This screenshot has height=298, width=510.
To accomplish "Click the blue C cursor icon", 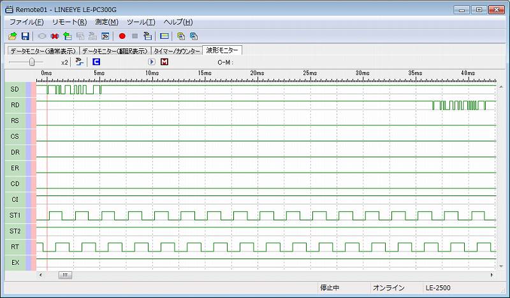I will pyautogui.click(x=96, y=62).
